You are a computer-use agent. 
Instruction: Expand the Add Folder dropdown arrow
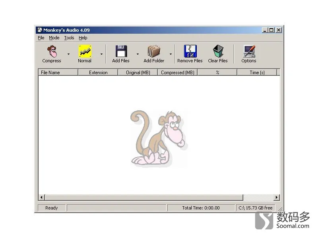171,54
